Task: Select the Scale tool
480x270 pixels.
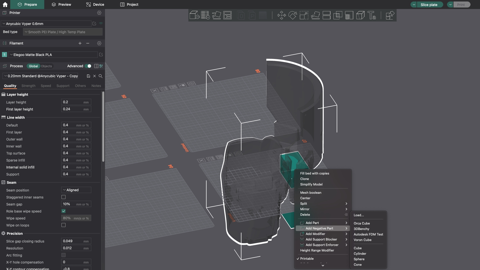Action: pyautogui.click(x=304, y=15)
